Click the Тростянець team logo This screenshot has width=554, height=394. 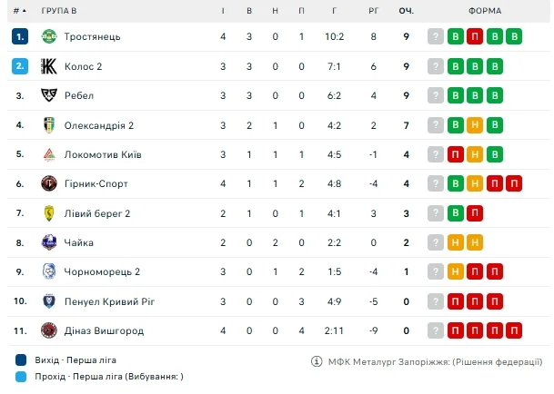49,36
